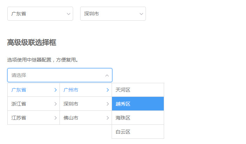246x144 pixels.
Task: Click the arrow icon beside 佛山市
Action: 108,118
